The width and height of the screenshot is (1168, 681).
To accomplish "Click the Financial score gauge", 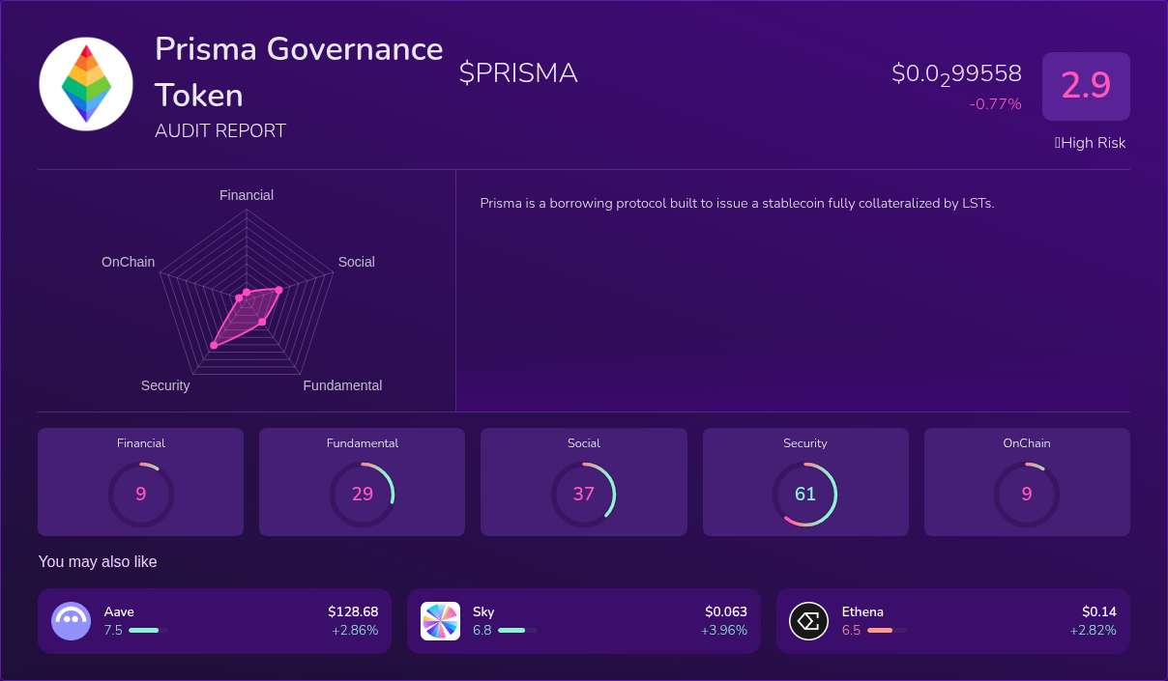I will click(140, 494).
